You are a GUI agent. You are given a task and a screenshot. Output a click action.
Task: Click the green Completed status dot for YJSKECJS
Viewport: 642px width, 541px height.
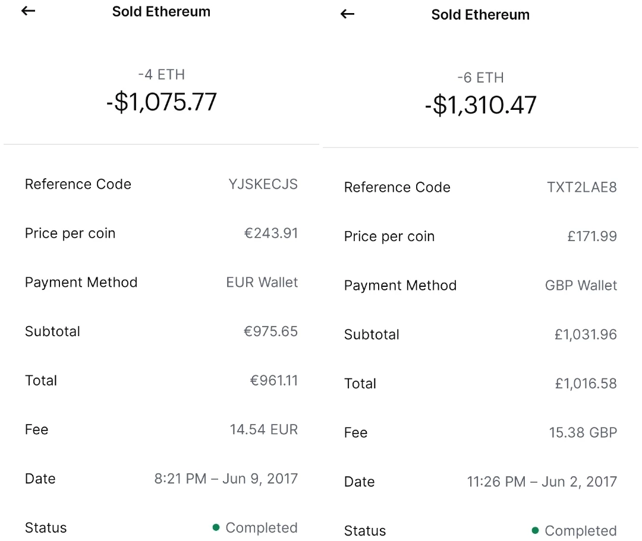[216, 527]
